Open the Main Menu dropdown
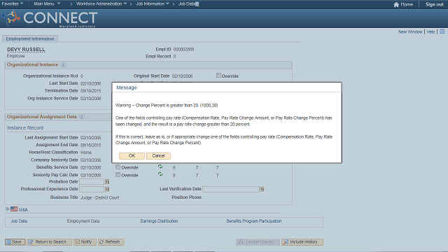 coord(47,4)
